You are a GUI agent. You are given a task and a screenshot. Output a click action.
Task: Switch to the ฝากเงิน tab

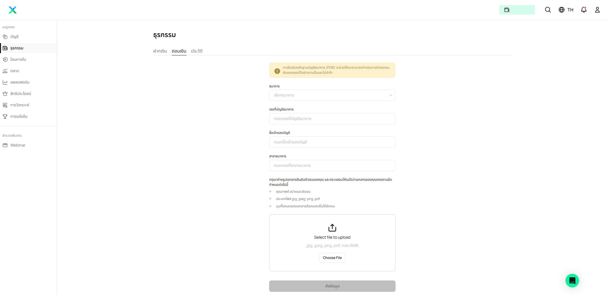pyautogui.click(x=160, y=51)
